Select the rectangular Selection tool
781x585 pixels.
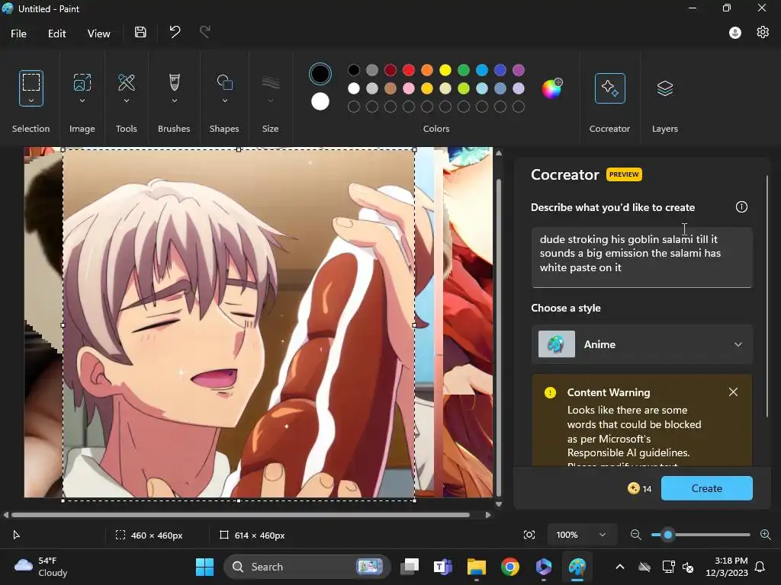(31, 82)
